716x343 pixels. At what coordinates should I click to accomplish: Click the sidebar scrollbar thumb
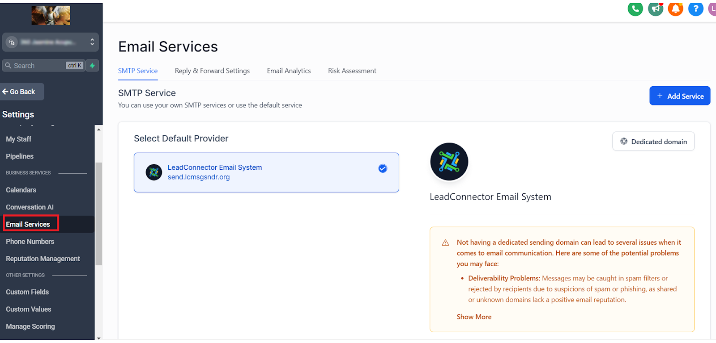[x=98, y=213]
